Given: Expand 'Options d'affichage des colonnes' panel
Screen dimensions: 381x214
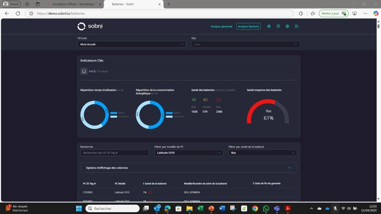Looking at the screenshot, I should (189, 168).
